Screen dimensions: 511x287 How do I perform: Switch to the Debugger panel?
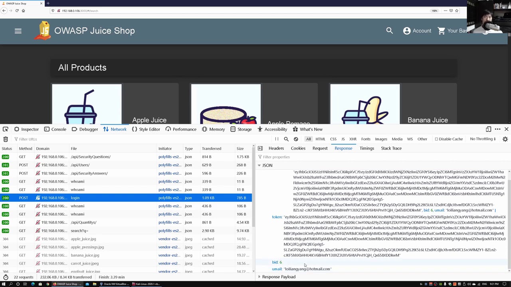pos(85,129)
